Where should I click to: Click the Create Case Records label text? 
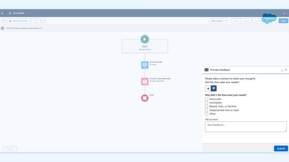pos(160,79)
